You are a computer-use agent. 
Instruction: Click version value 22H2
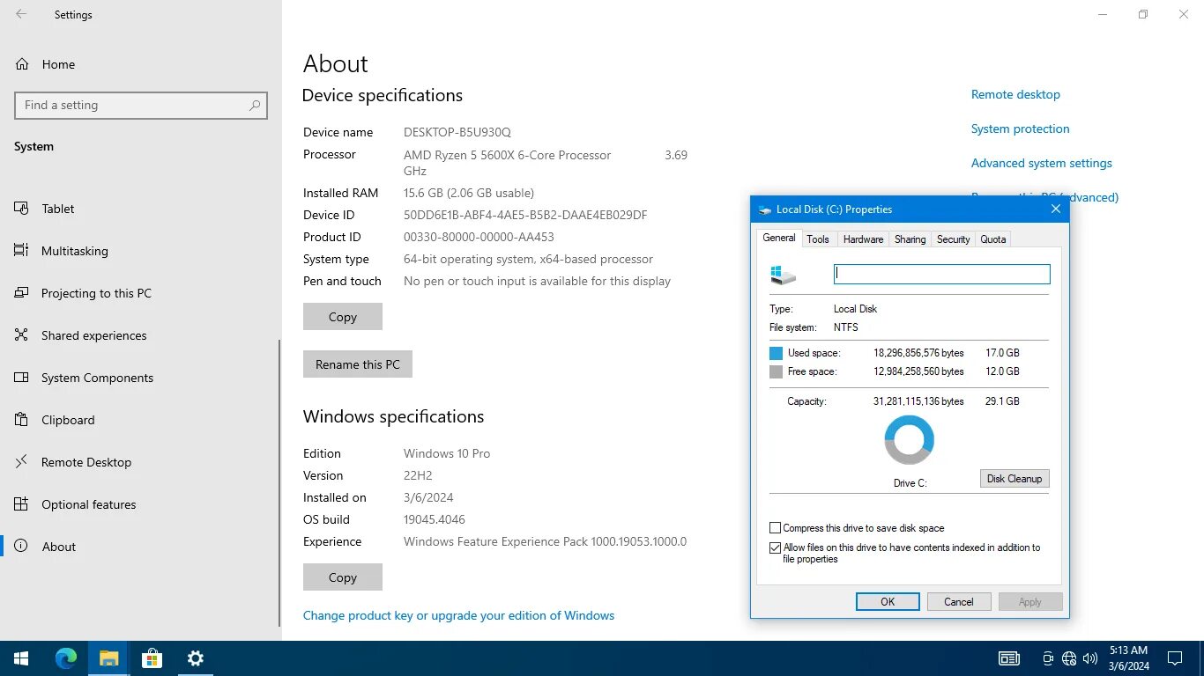coord(419,475)
